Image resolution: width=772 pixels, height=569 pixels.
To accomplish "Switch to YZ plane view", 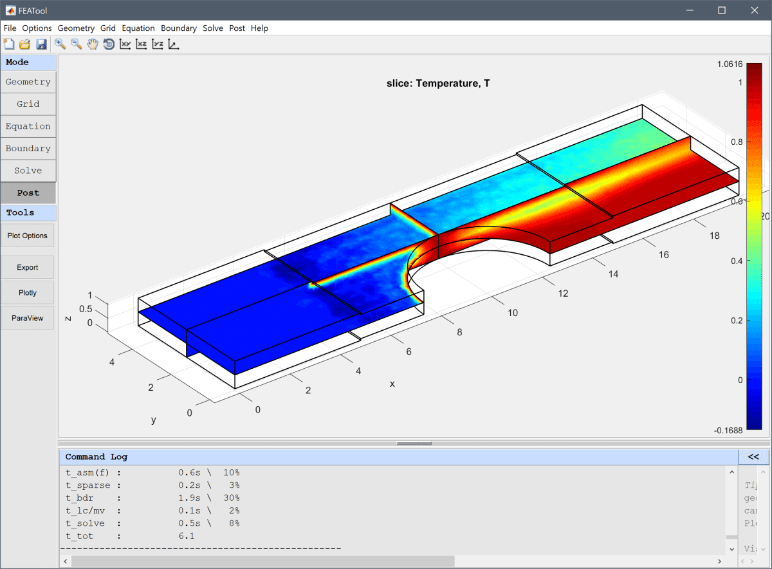I will [x=157, y=44].
